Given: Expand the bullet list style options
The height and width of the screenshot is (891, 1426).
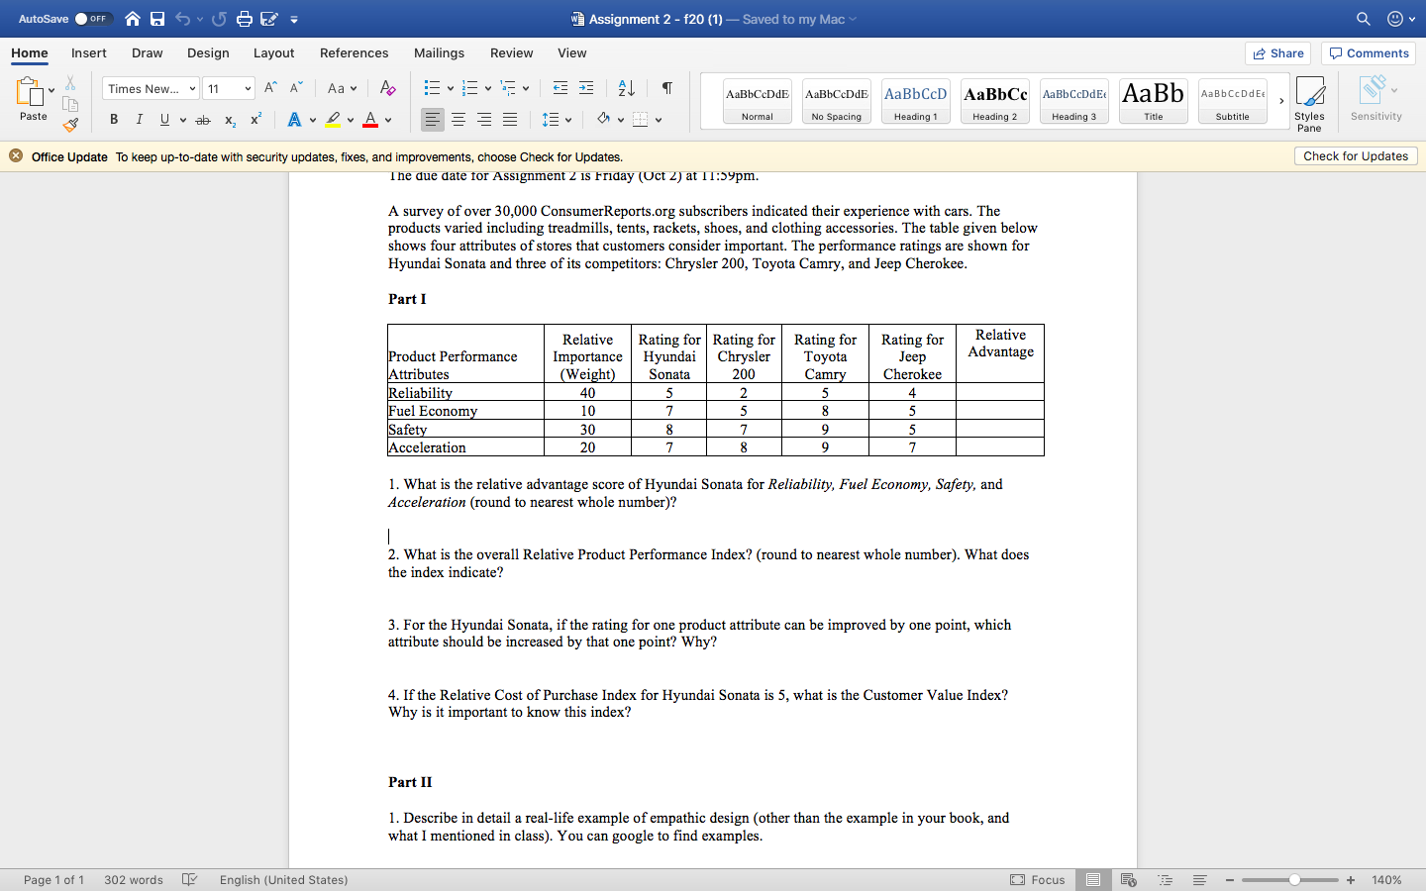Looking at the screenshot, I should (x=451, y=89).
